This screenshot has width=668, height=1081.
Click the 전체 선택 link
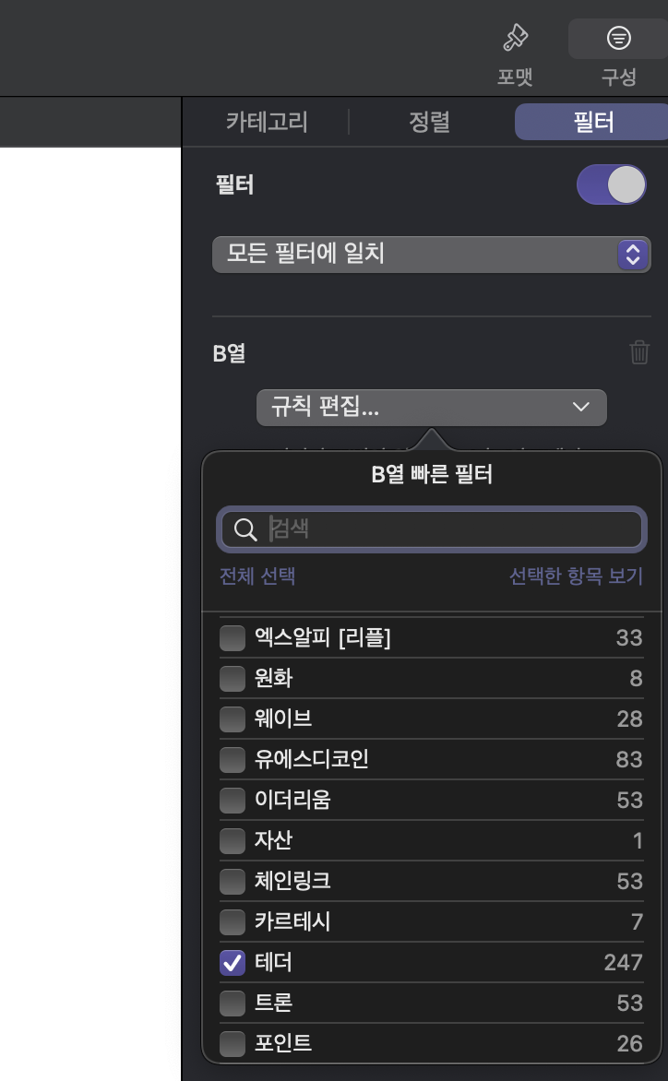[257, 575]
